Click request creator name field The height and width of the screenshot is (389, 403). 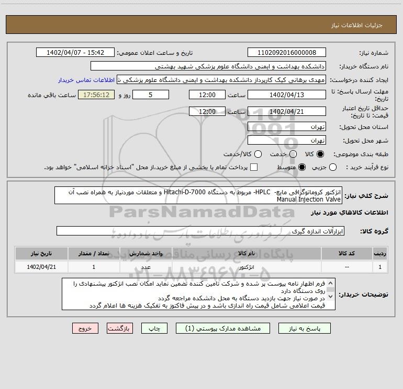(221, 80)
